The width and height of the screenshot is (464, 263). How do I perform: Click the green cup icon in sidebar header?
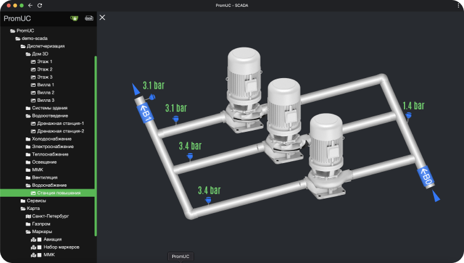[75, 18]
